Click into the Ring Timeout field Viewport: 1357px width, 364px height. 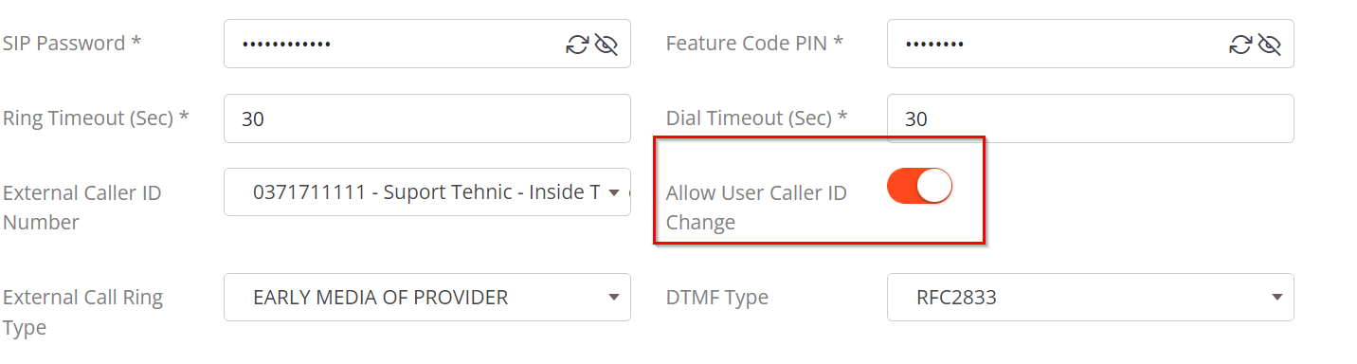(x=427, y=118)
